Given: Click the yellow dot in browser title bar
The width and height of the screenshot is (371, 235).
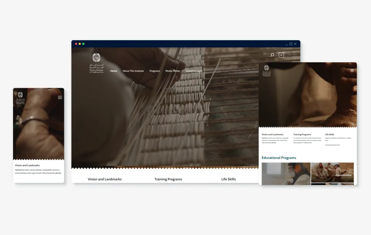Looking at the screenshot, I should (80, 44).
